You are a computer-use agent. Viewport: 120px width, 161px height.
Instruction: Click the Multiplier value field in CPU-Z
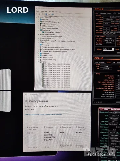tap(109, 41)
